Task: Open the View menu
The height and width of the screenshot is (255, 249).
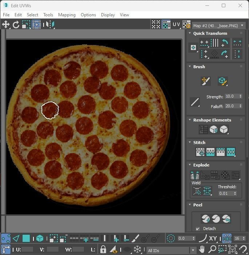Action: click(x=124, y=15)
